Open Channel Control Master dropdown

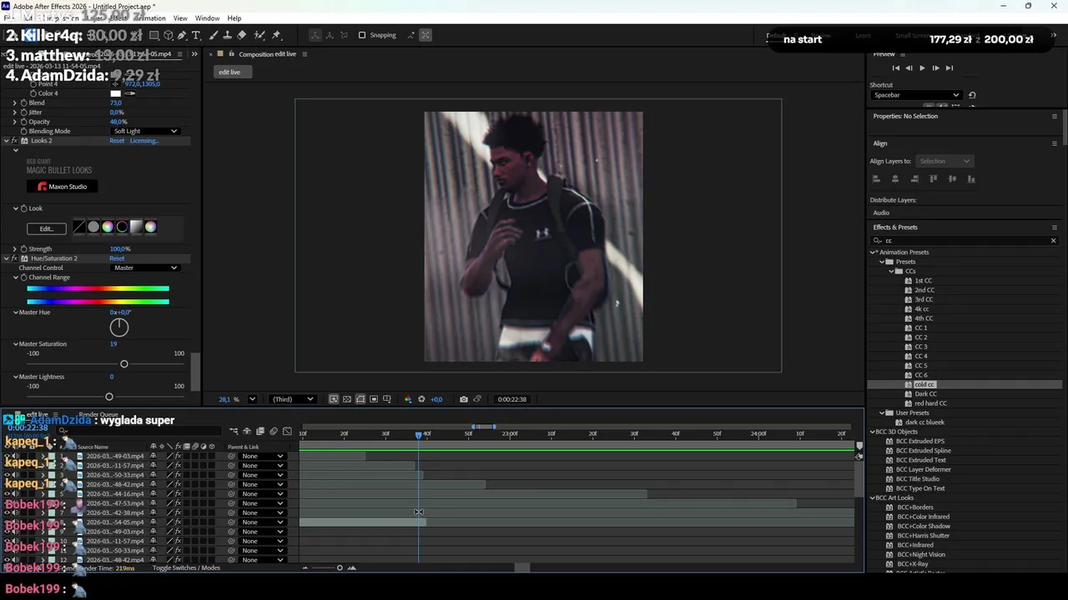(145, 267)
